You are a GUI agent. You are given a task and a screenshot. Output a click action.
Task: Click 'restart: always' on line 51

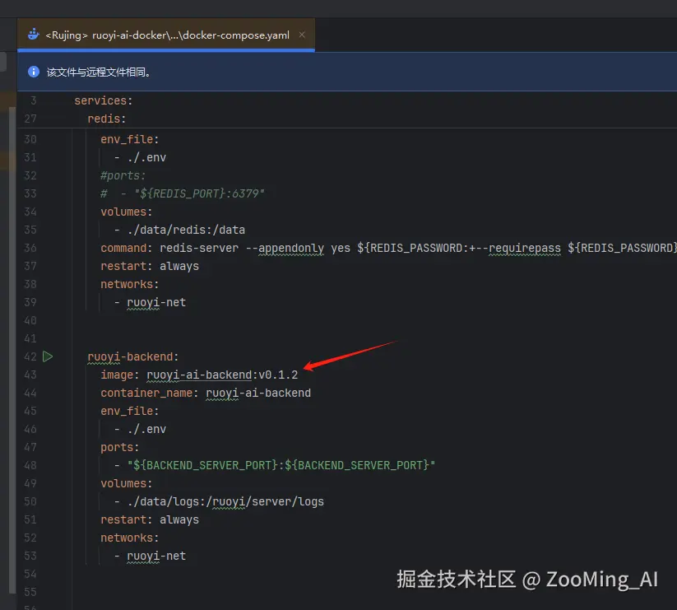(150, 519)
